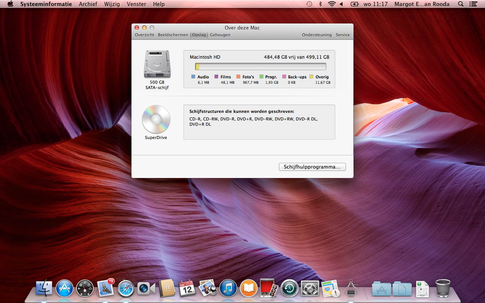
Task: Click the "SATA-schijf" label
Action: (157, 87)
